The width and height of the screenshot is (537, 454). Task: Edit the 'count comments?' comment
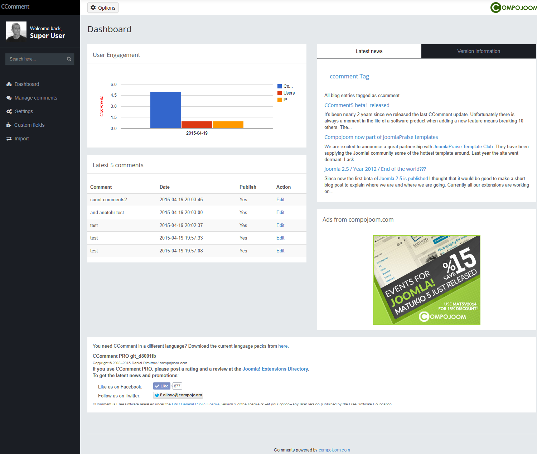(x=280, y=200)
